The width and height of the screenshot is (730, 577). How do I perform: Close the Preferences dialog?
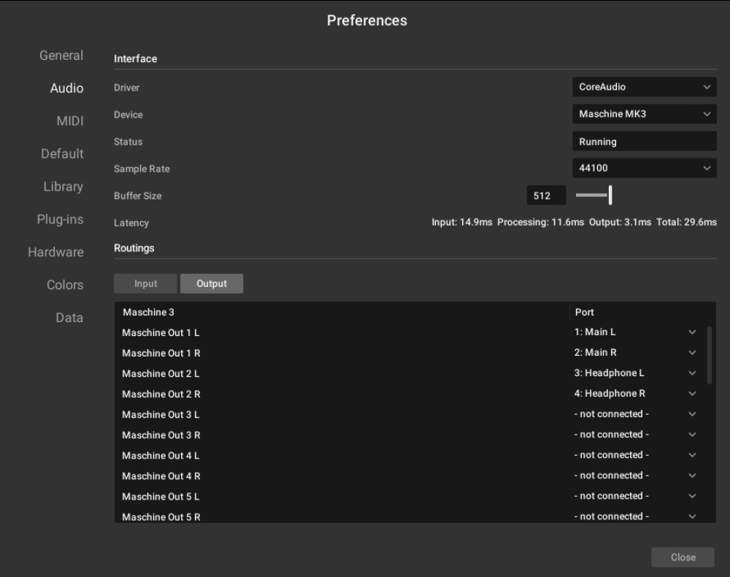[x=683, y=557]
